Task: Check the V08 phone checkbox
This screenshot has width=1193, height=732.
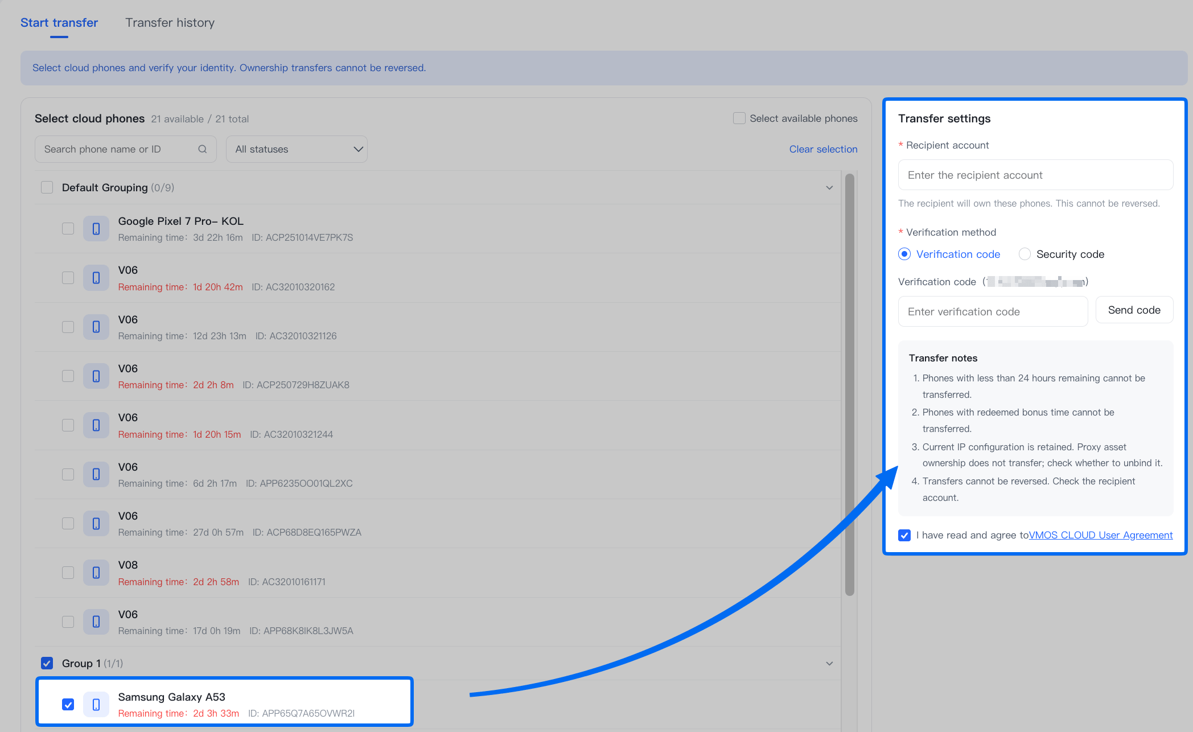Action: pyautogui.click(x=68, y=573)
